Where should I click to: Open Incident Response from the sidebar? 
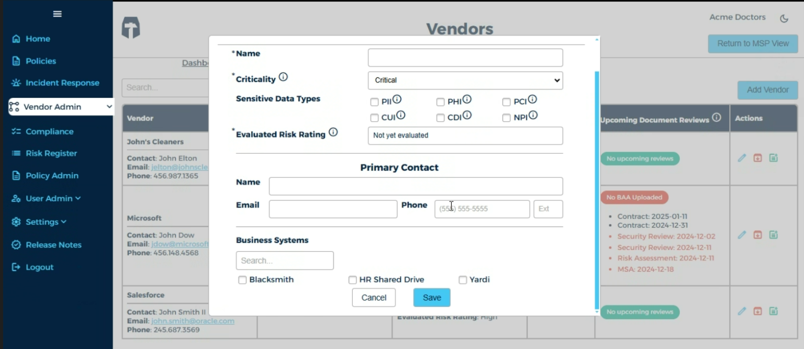(x=17, y=83)
